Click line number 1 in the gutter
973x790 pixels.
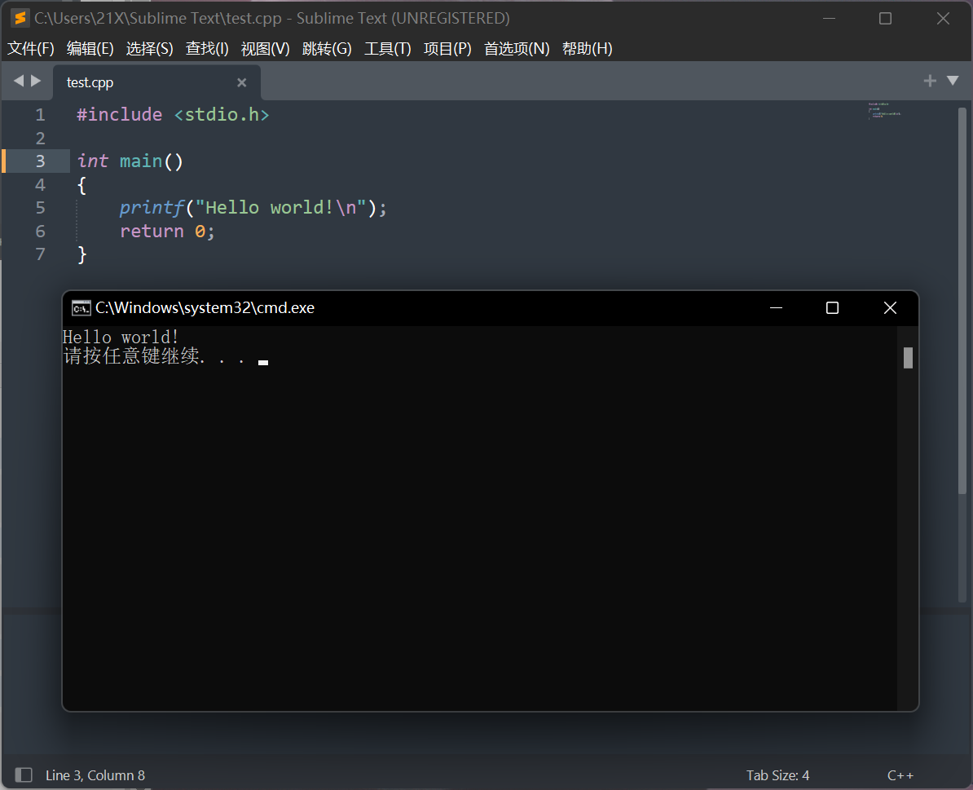coord(40,115)
